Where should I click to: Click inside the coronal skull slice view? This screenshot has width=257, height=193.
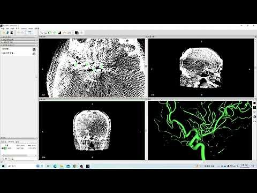coord(92,130)
